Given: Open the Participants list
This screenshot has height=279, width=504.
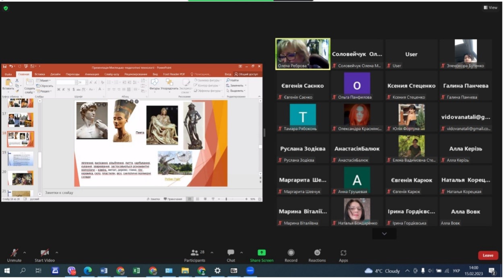Looking at the screenshot, I should click(195, 253).
